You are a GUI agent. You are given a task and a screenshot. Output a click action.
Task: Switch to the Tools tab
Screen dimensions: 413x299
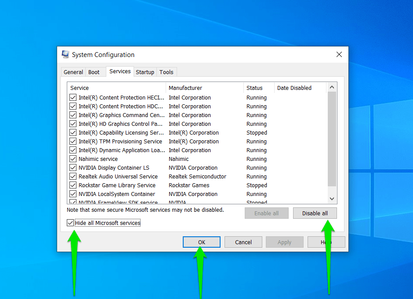[x=167, y=72]
